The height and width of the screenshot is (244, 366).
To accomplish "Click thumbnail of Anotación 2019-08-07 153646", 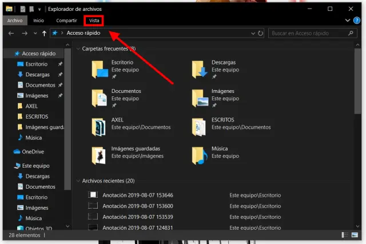I will pyautogui.click(x=93, y=195).
